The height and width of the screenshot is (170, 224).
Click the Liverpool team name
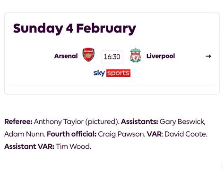(161, 56)
